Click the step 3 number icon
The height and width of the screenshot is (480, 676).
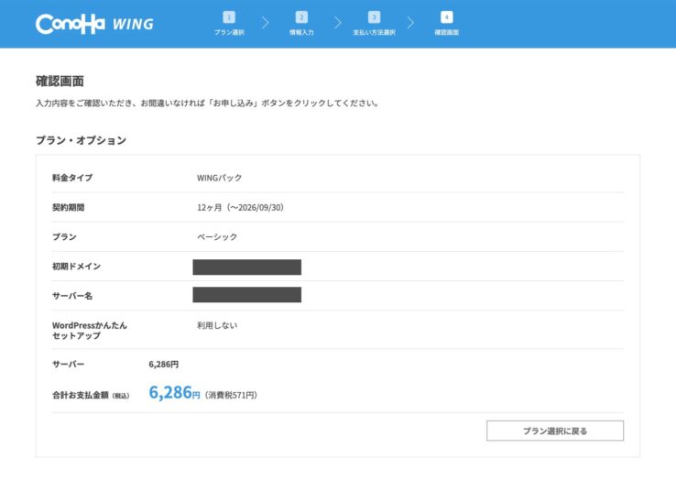click(374, 16)
